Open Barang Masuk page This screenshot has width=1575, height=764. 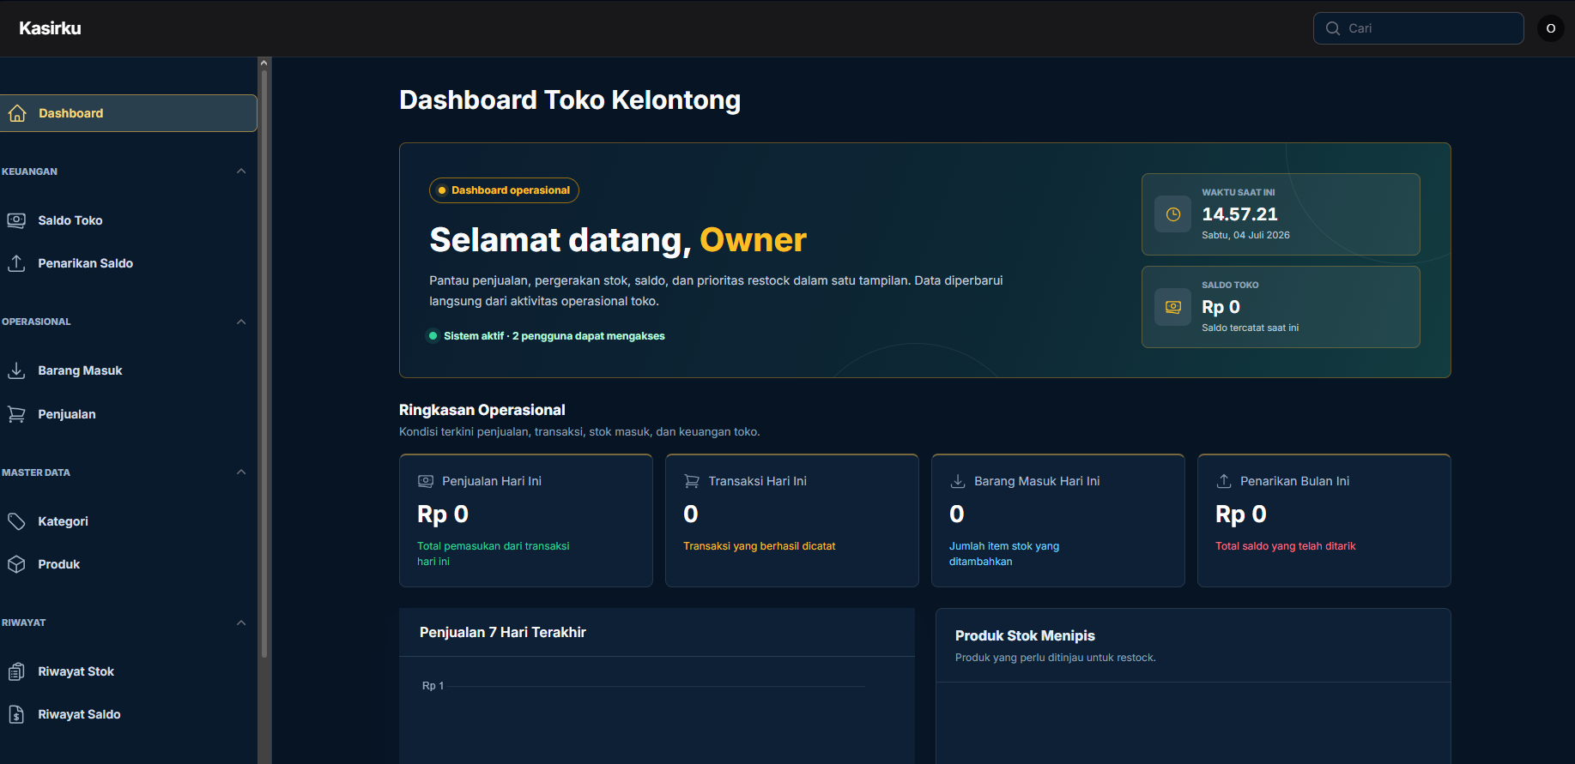pos(128,370)
